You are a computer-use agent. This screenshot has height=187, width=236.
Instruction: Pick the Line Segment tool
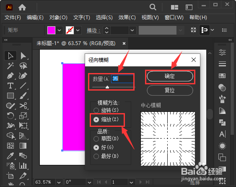point(23,86)
